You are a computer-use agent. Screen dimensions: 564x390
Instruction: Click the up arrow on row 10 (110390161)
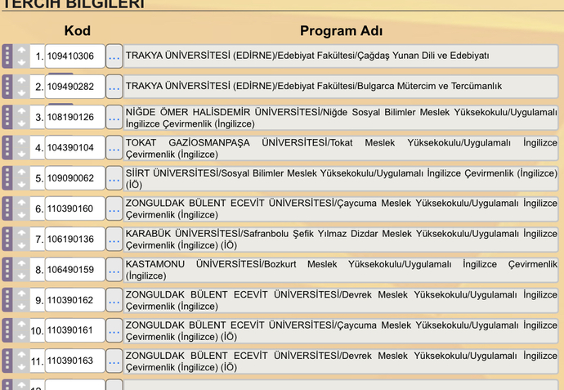pos(21,325)
